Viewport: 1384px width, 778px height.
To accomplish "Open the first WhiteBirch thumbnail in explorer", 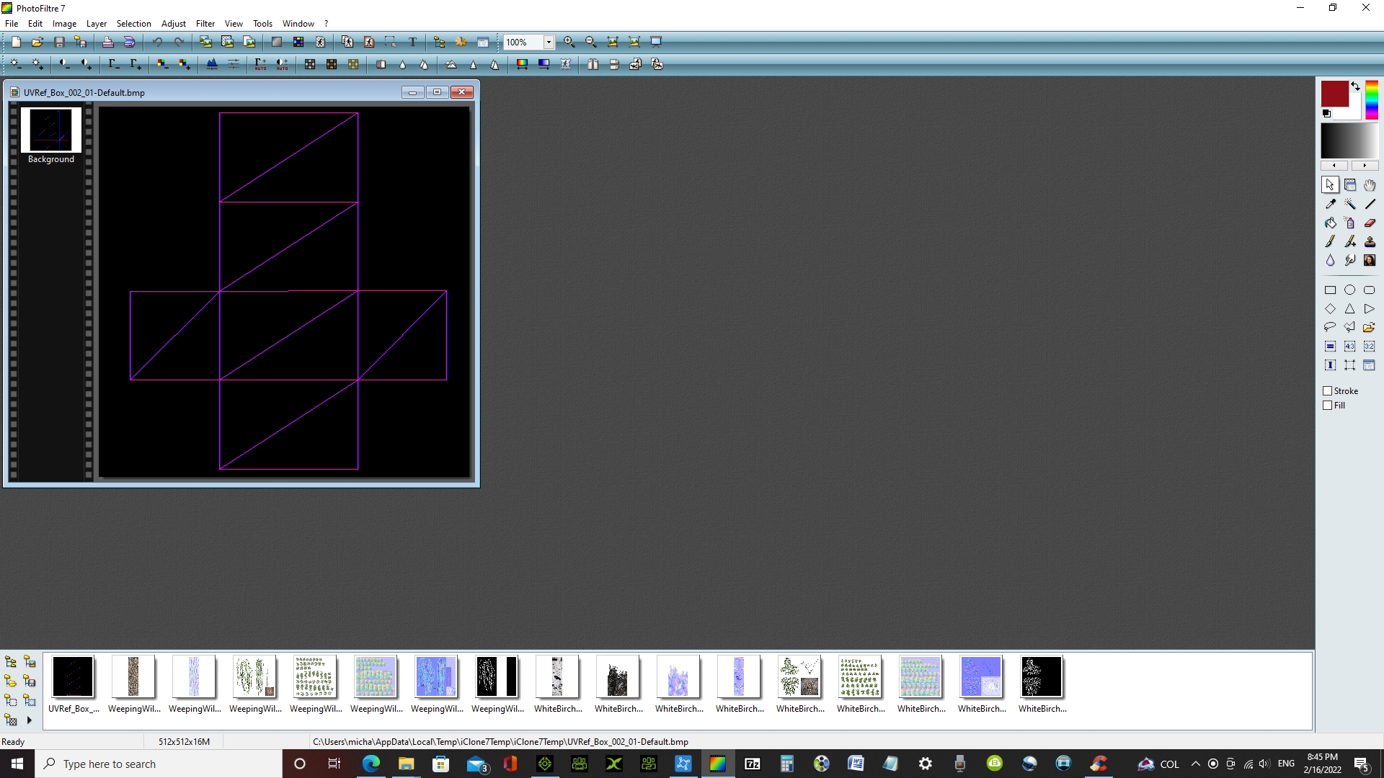I will pyautogui.click(x=557, y=677).
